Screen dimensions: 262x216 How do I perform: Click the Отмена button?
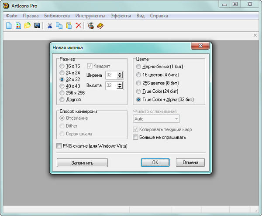pyautogui.click(x=190, y=162)
